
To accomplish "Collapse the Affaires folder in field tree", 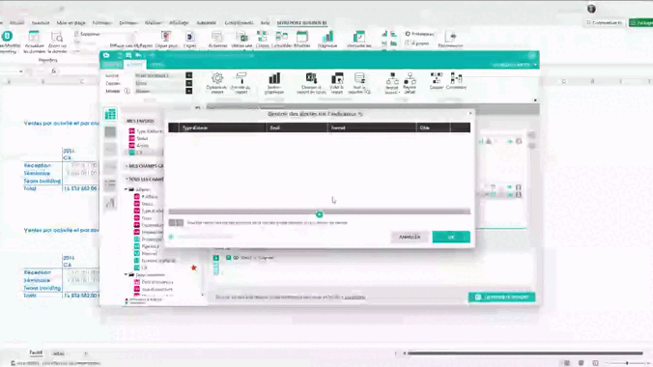I will tap(127, 189).
